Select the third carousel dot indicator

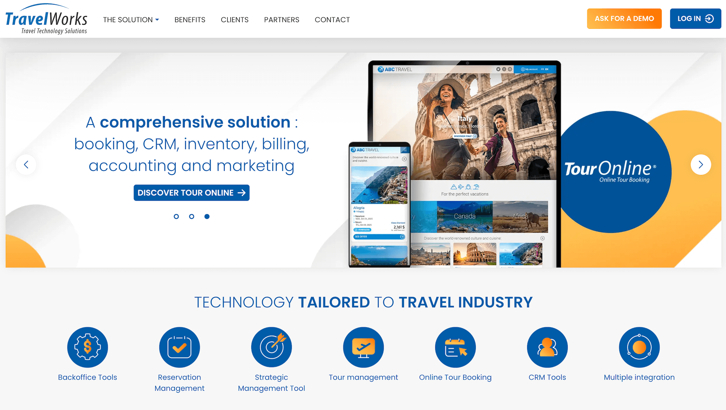(x=207, y=216)
